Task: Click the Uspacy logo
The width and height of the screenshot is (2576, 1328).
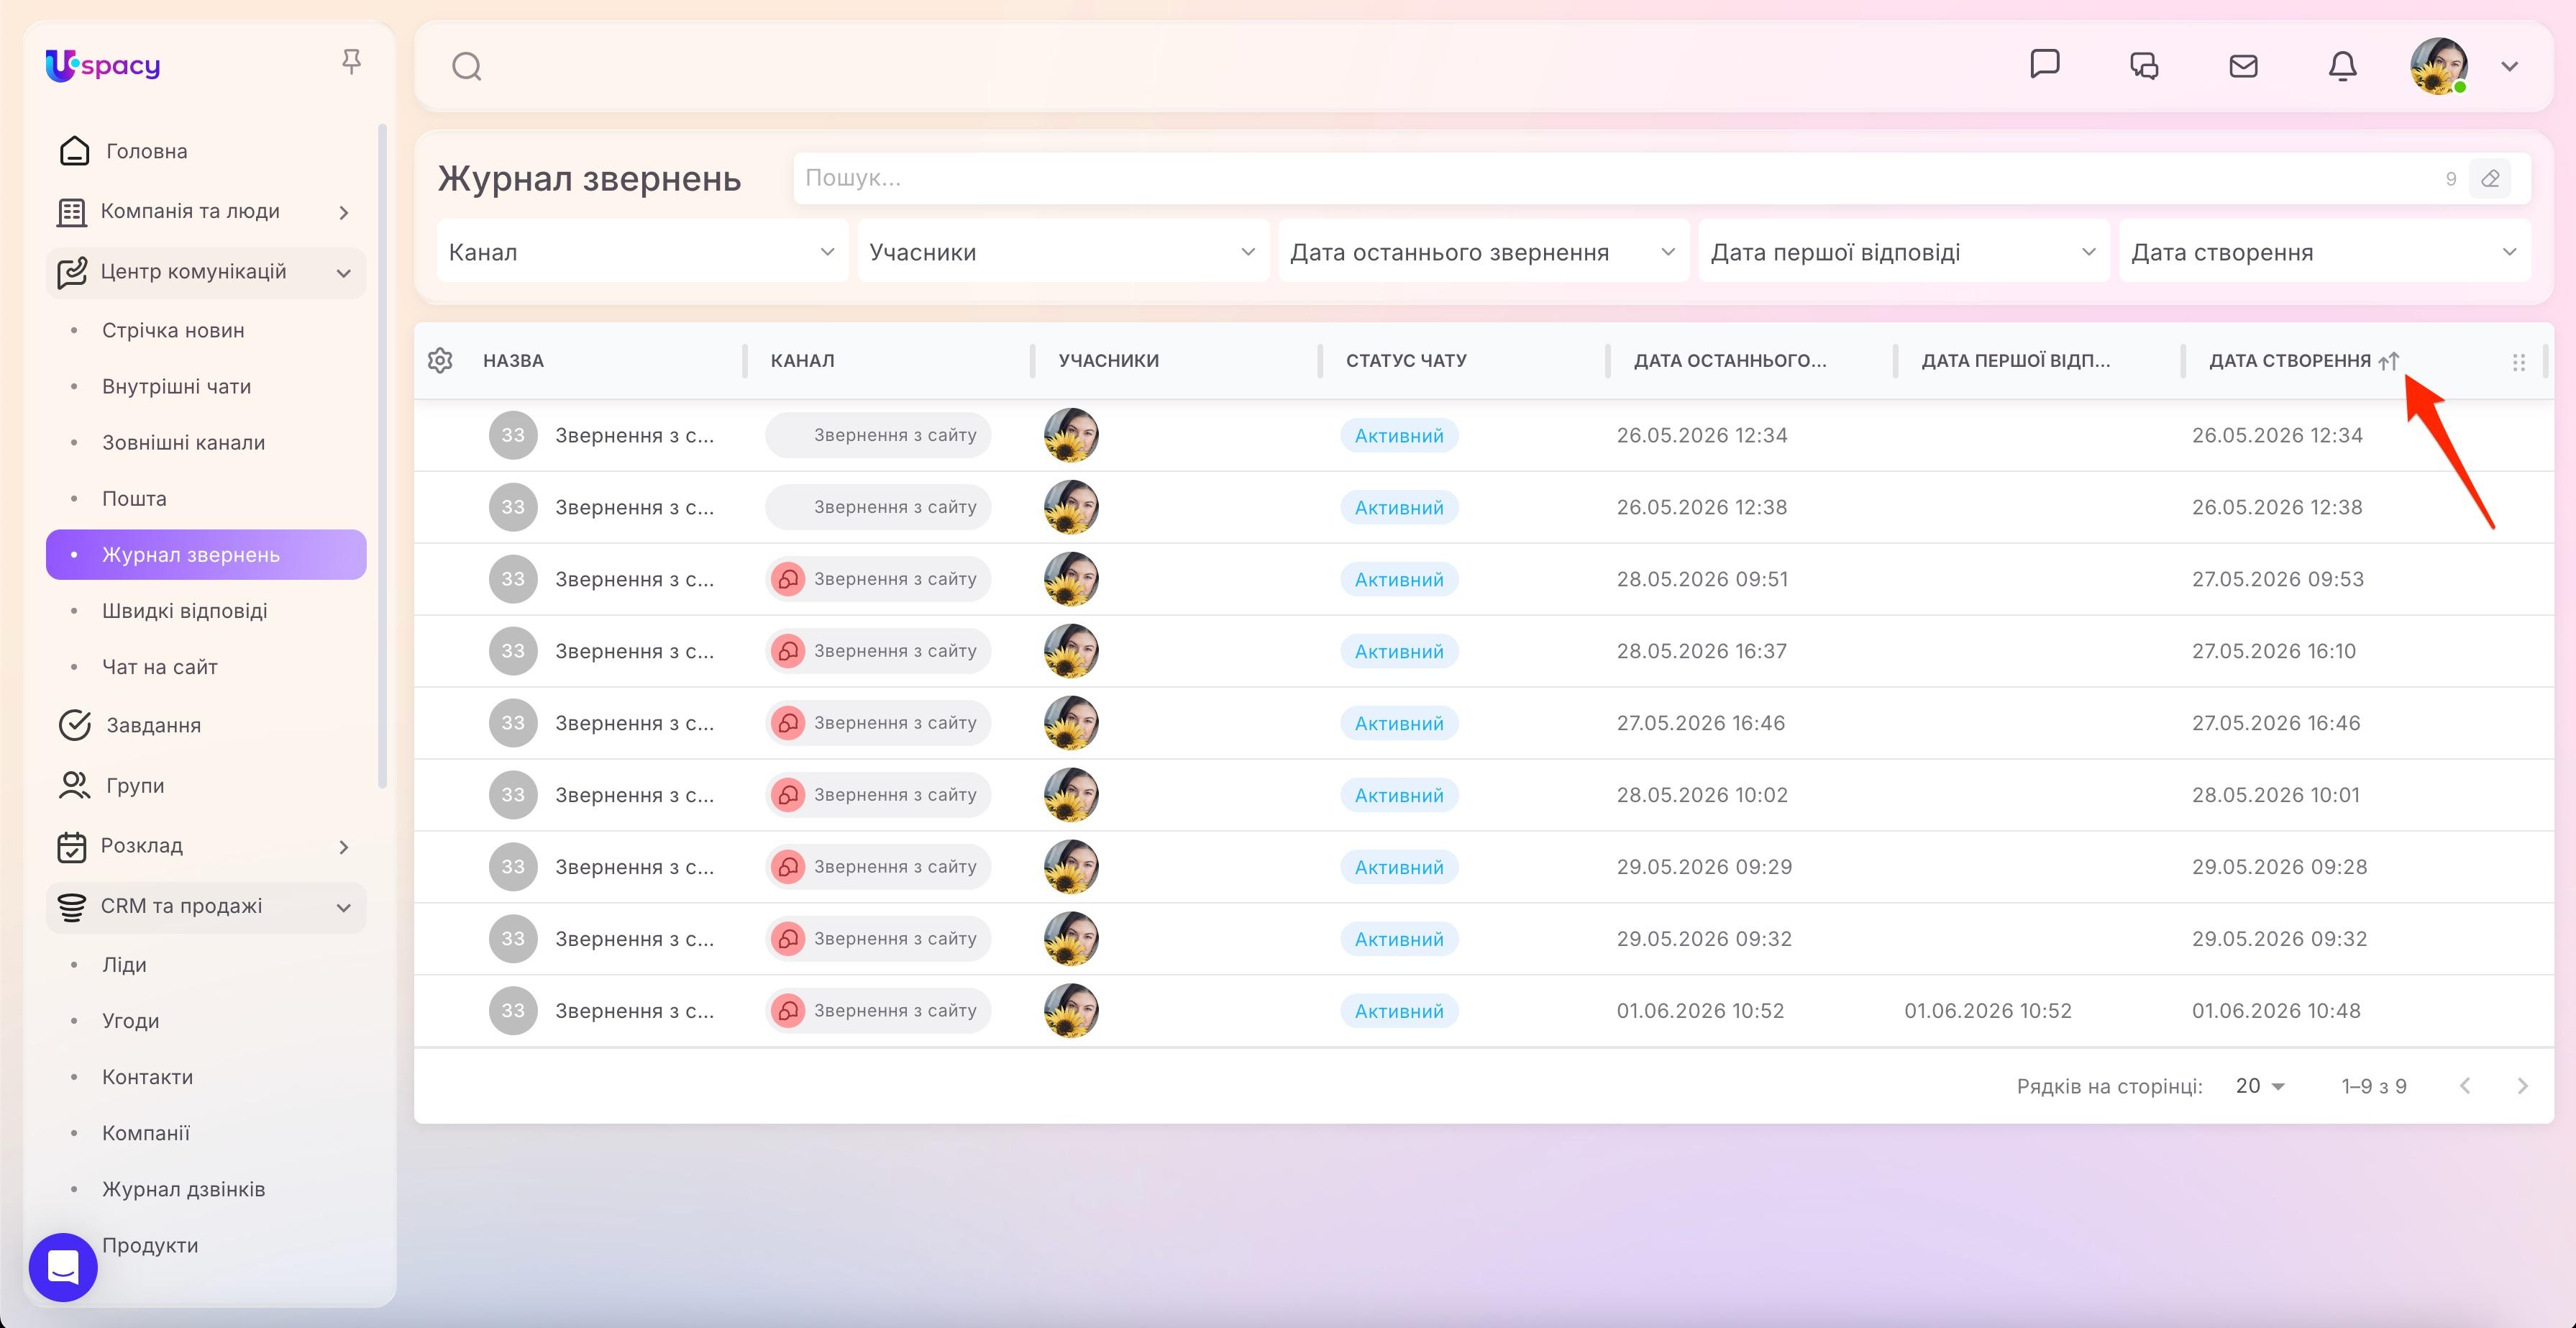Action: [x=103, y=65]
